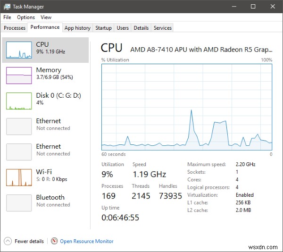283x252 pixels.
Task: Click the Disk 0 mini graph
Action: pos(19,101)
